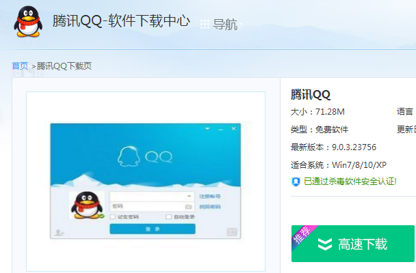Click minimize icon in QQ login screenshot
This screenshot has width=416, height=273.
[x=220, y=129]
